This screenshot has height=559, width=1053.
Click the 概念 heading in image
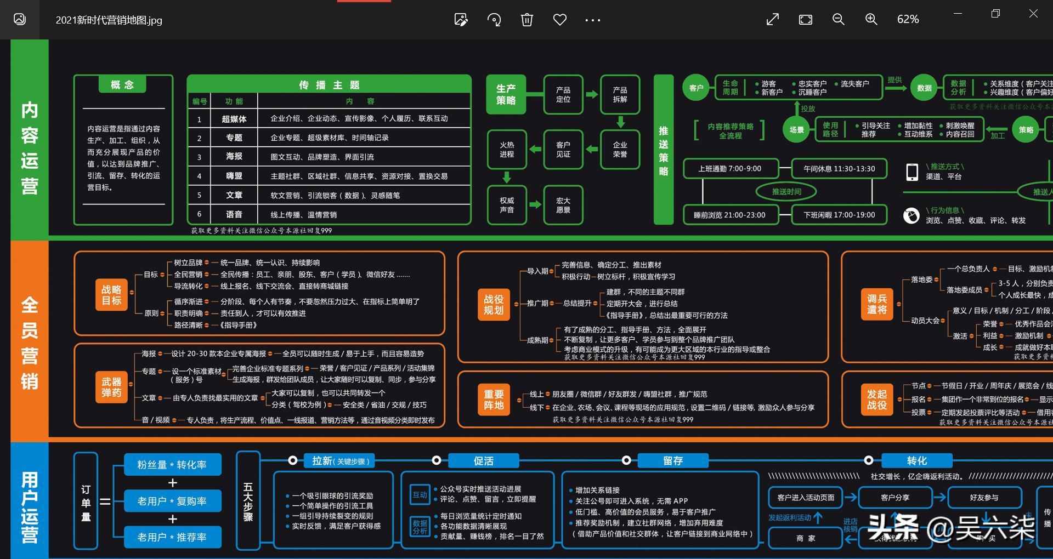click(x=122, y=84)
